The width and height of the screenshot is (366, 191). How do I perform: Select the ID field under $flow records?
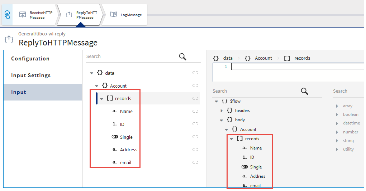pyautogui.click(x=252, y=157)
